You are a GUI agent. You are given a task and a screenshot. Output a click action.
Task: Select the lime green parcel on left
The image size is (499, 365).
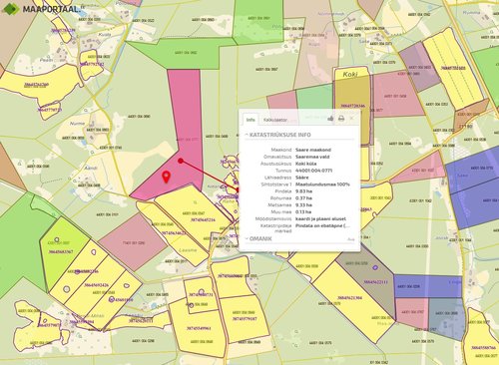pos(63,251)
